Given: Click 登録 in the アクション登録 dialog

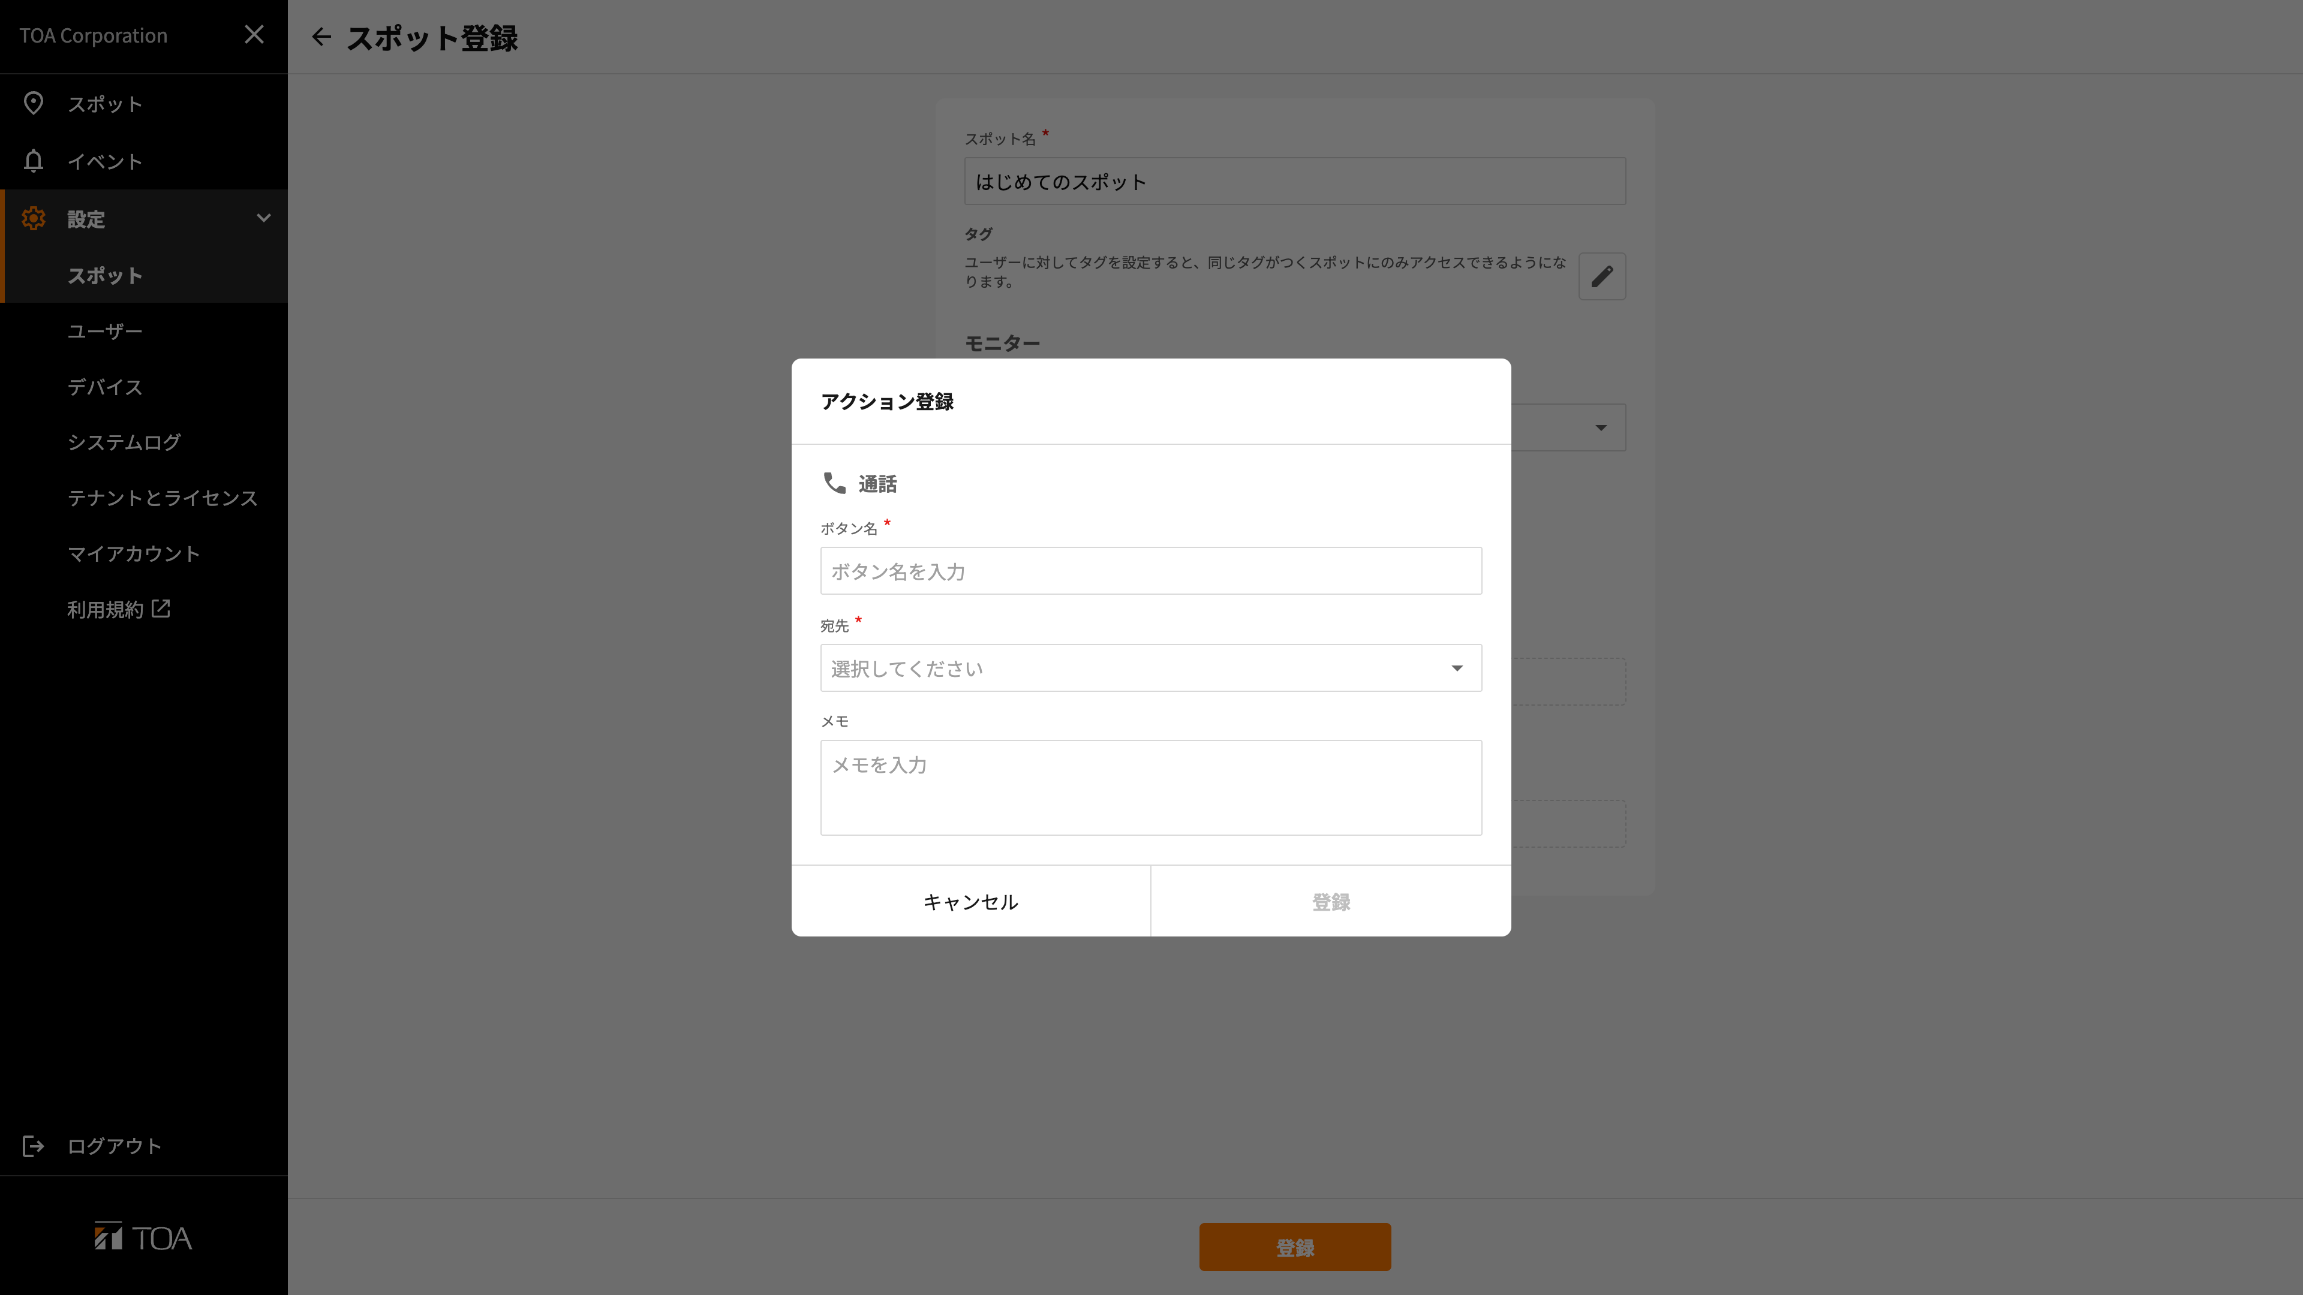Looking at the screenshot, I should coord(1331,901).
